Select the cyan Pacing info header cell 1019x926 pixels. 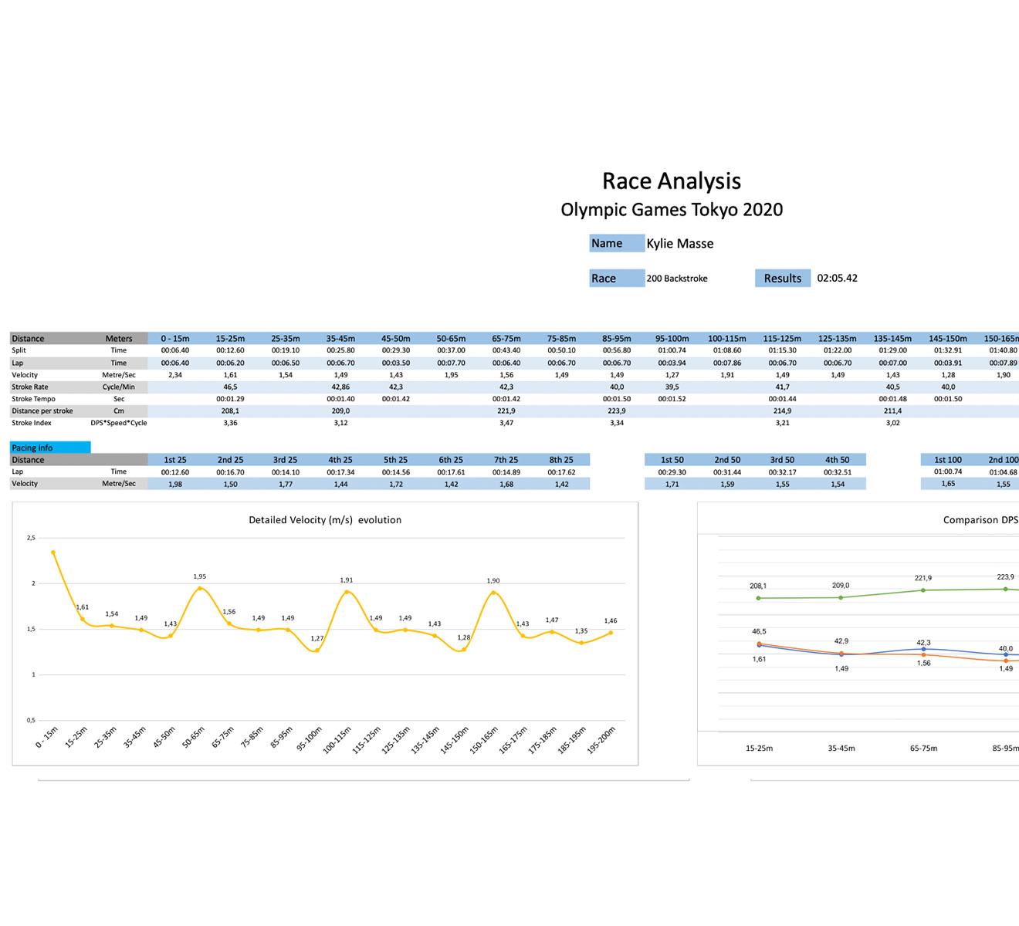point(50,448)
